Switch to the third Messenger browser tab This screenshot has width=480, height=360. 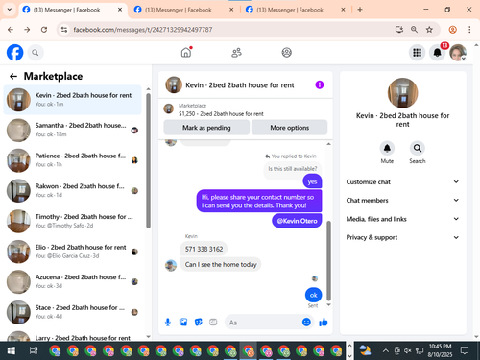pyautogui.click(x=295, y=10)
